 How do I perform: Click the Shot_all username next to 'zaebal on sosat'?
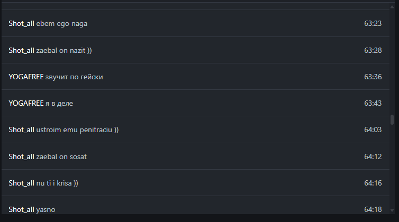pos(21,156)
